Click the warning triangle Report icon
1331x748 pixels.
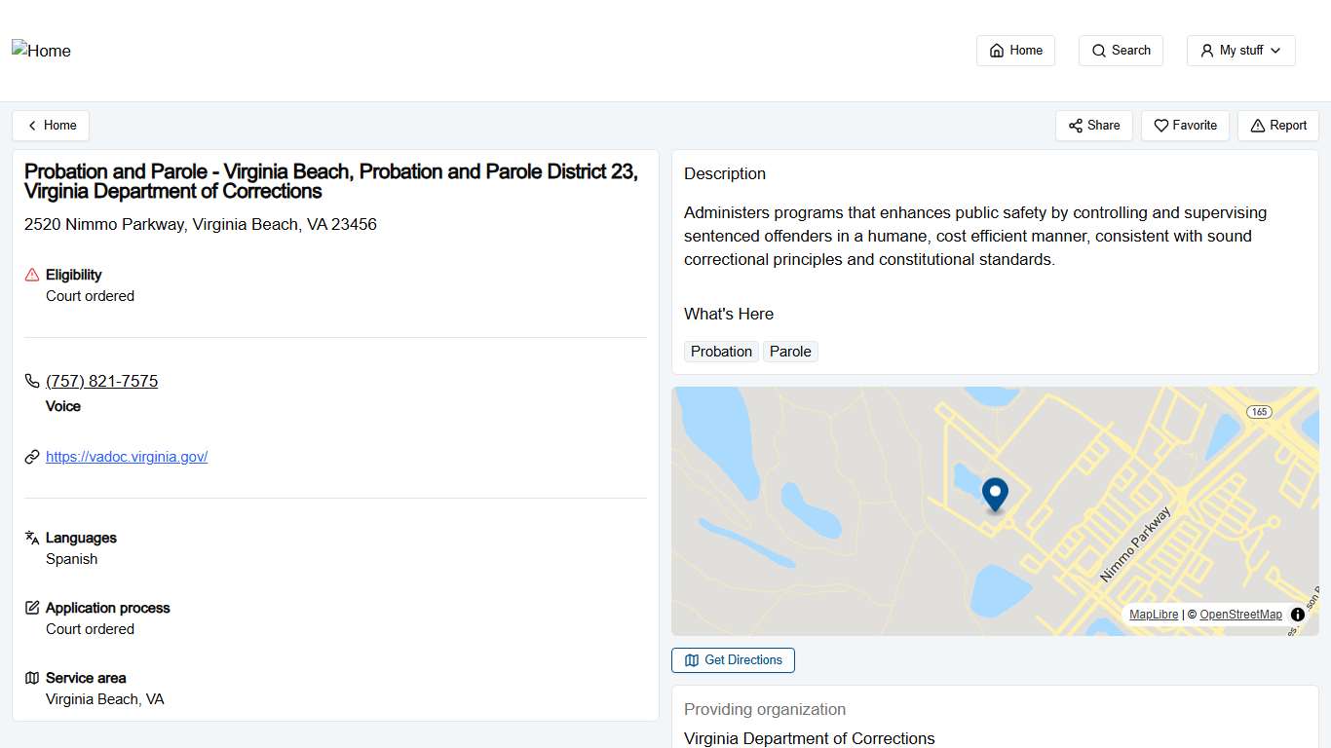tap(1256, 126)
